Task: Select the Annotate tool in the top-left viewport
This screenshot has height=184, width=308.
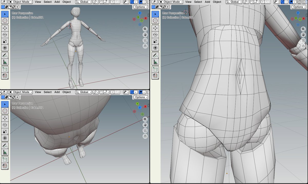Action: pos(5,55)
